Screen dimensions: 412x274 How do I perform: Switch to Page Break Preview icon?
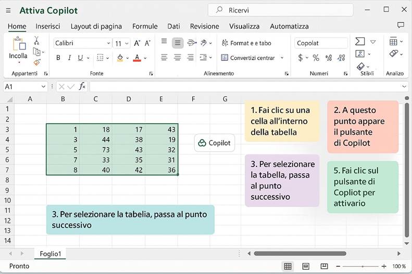click(x=324, y=266)
